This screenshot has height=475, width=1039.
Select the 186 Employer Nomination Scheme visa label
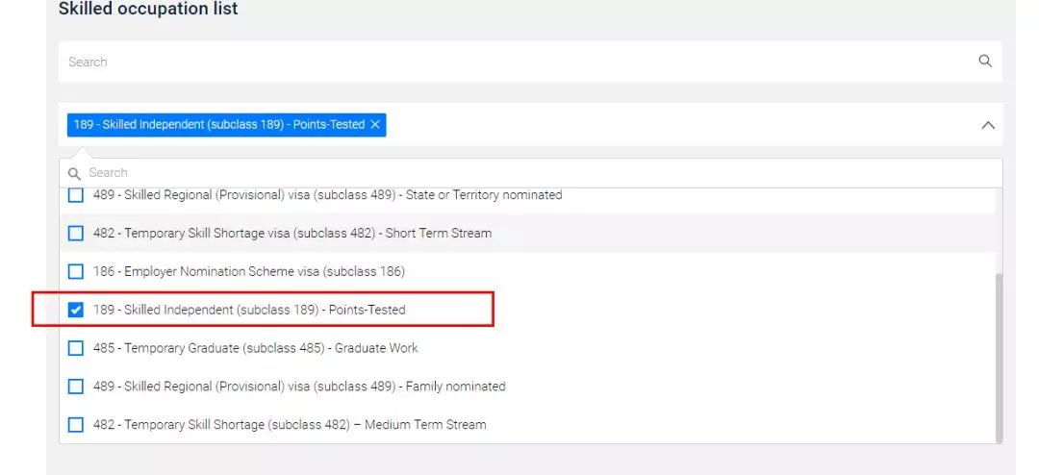249,272
